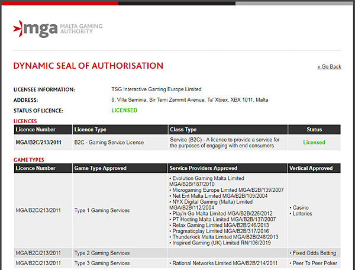This screenshot has width=355, height=270.
Task: Click the Dynamic Seal of Authorisation heading
Action: coord(88,66)
